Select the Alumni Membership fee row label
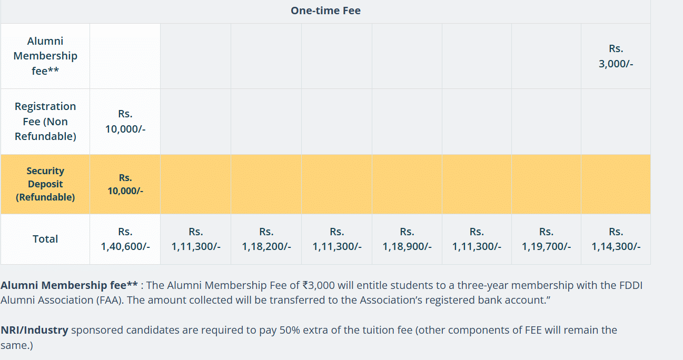The image size is (683, 360). [x=45, y=56]
